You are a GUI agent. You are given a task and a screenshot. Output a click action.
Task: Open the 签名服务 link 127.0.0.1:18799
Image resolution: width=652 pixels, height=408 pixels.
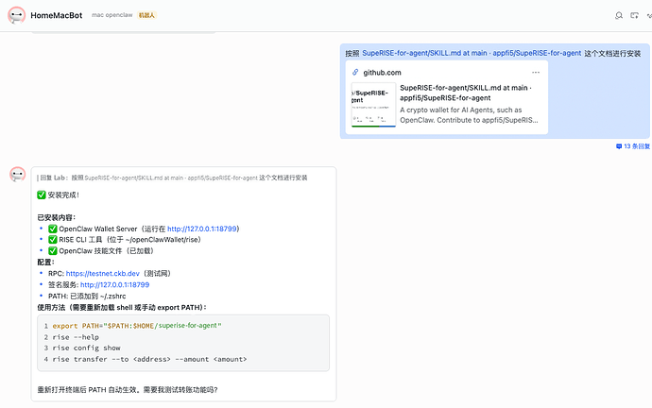(x=114, y=284)
